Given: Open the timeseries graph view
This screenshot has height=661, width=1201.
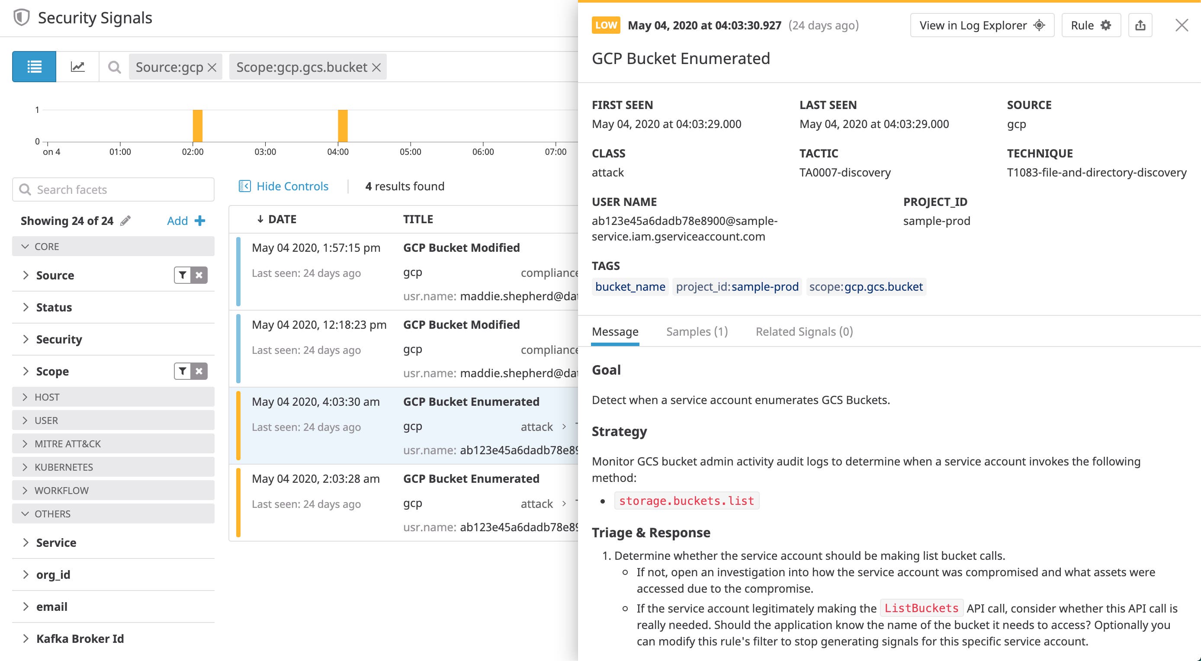Looking at the screenshot, I should [x=77, y=66].
